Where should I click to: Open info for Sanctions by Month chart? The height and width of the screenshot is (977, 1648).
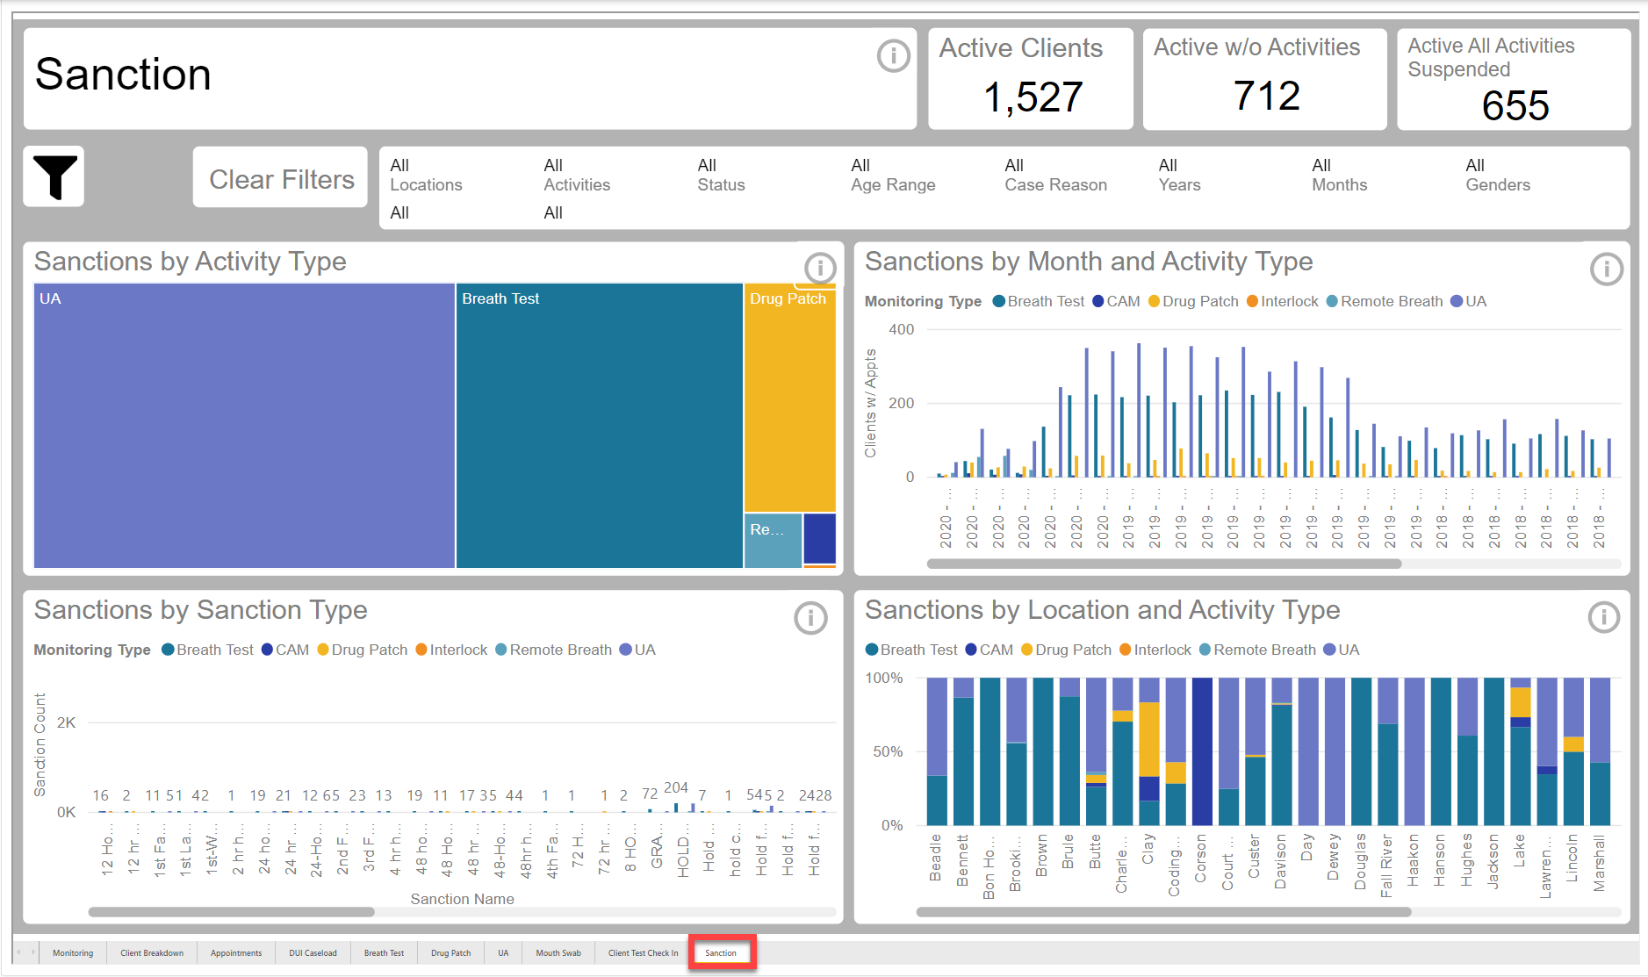(x=1606, y=269)
